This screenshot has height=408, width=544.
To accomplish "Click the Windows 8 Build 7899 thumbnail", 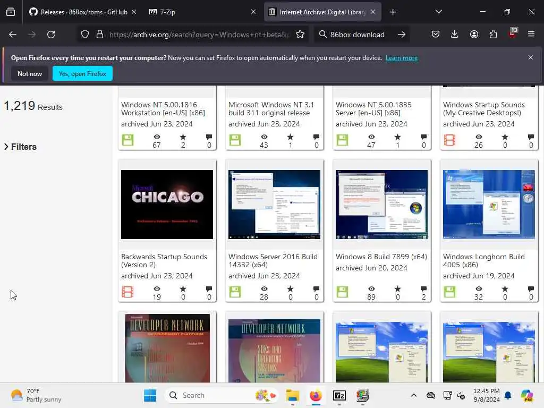I will 381,205.
